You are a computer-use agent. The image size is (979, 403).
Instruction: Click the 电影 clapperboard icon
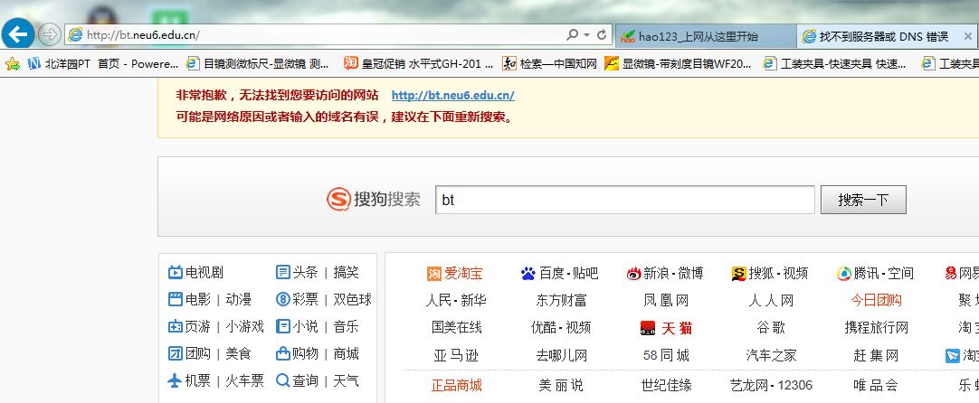pyautogui.click(x=176, y=299)
